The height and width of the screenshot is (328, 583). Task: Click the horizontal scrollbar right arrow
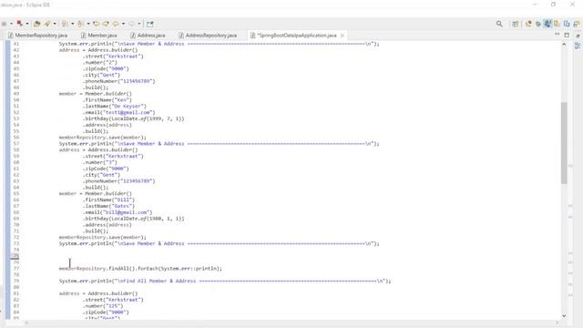point(557,323)
